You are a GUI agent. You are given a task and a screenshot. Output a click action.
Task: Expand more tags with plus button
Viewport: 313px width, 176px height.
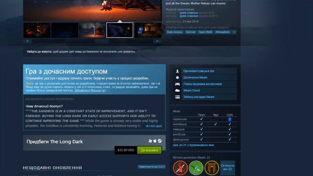(x=234, y=32)
